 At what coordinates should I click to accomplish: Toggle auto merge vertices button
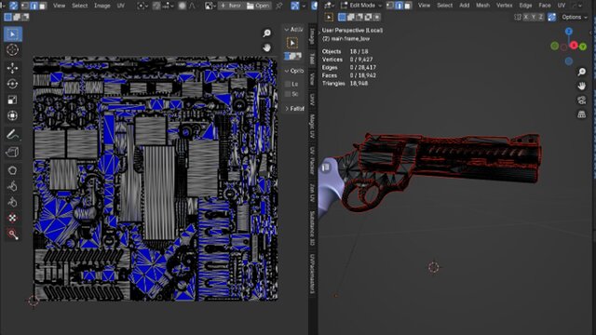tap(552, 17)
